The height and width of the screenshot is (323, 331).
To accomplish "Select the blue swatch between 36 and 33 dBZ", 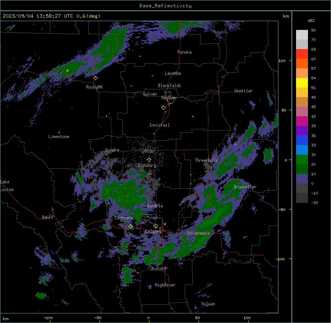I will (302, 140).
